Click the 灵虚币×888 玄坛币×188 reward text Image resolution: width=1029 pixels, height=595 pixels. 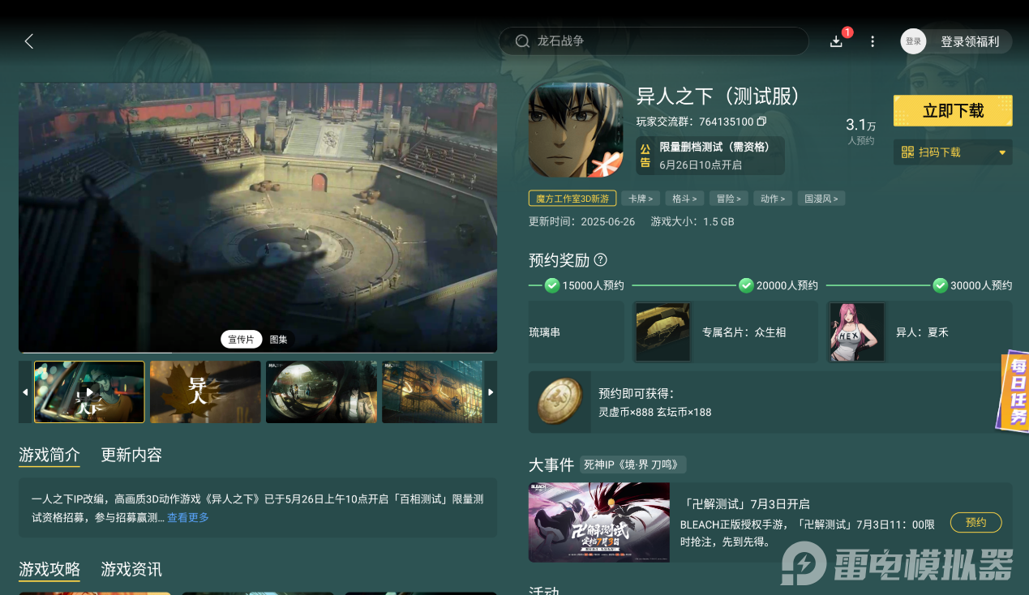(x=655, y=413)
